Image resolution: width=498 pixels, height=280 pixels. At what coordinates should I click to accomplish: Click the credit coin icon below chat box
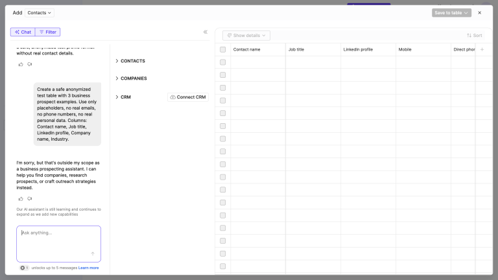(23, 268)
